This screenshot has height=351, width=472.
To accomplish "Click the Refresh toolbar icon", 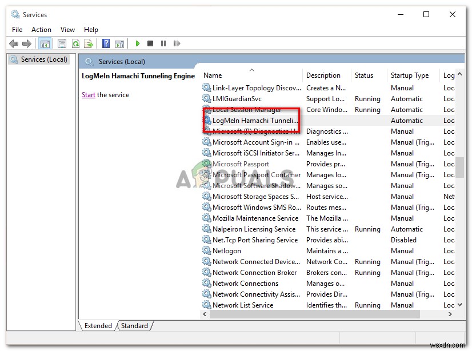I will pos(75,43).
